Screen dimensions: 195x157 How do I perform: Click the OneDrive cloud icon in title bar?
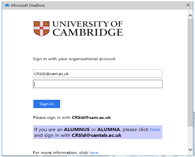pos(7,5)
